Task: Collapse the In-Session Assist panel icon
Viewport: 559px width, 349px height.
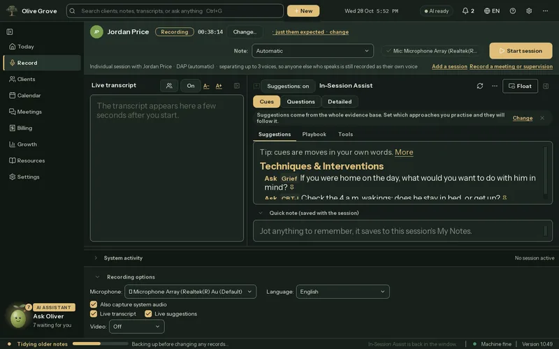Action: (546, 86)
